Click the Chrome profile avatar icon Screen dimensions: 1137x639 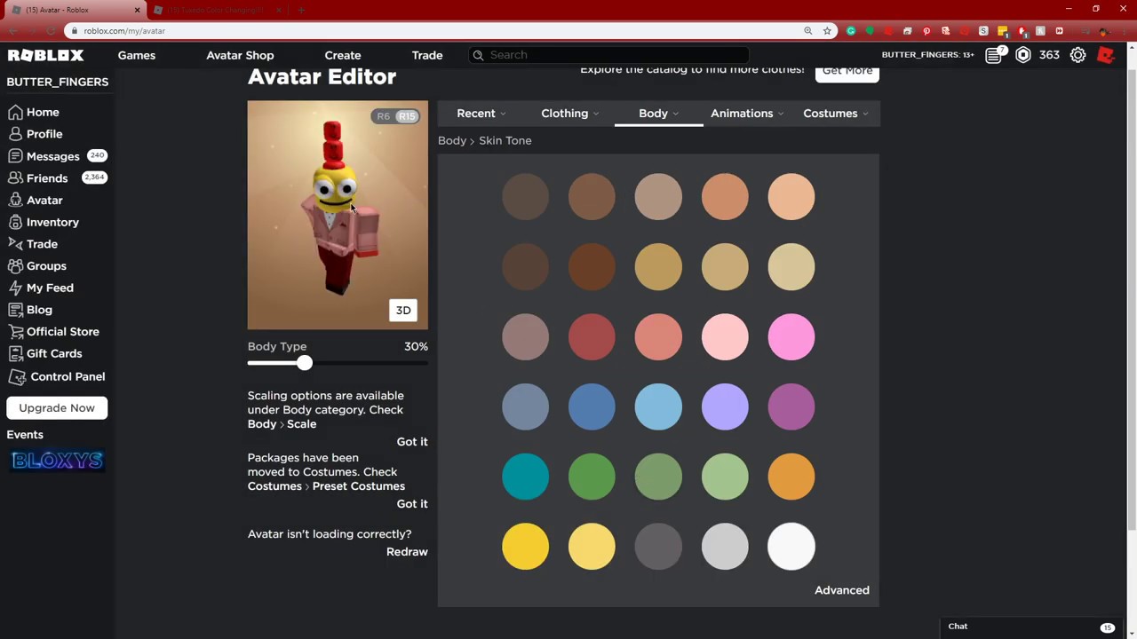point(1103,31)
